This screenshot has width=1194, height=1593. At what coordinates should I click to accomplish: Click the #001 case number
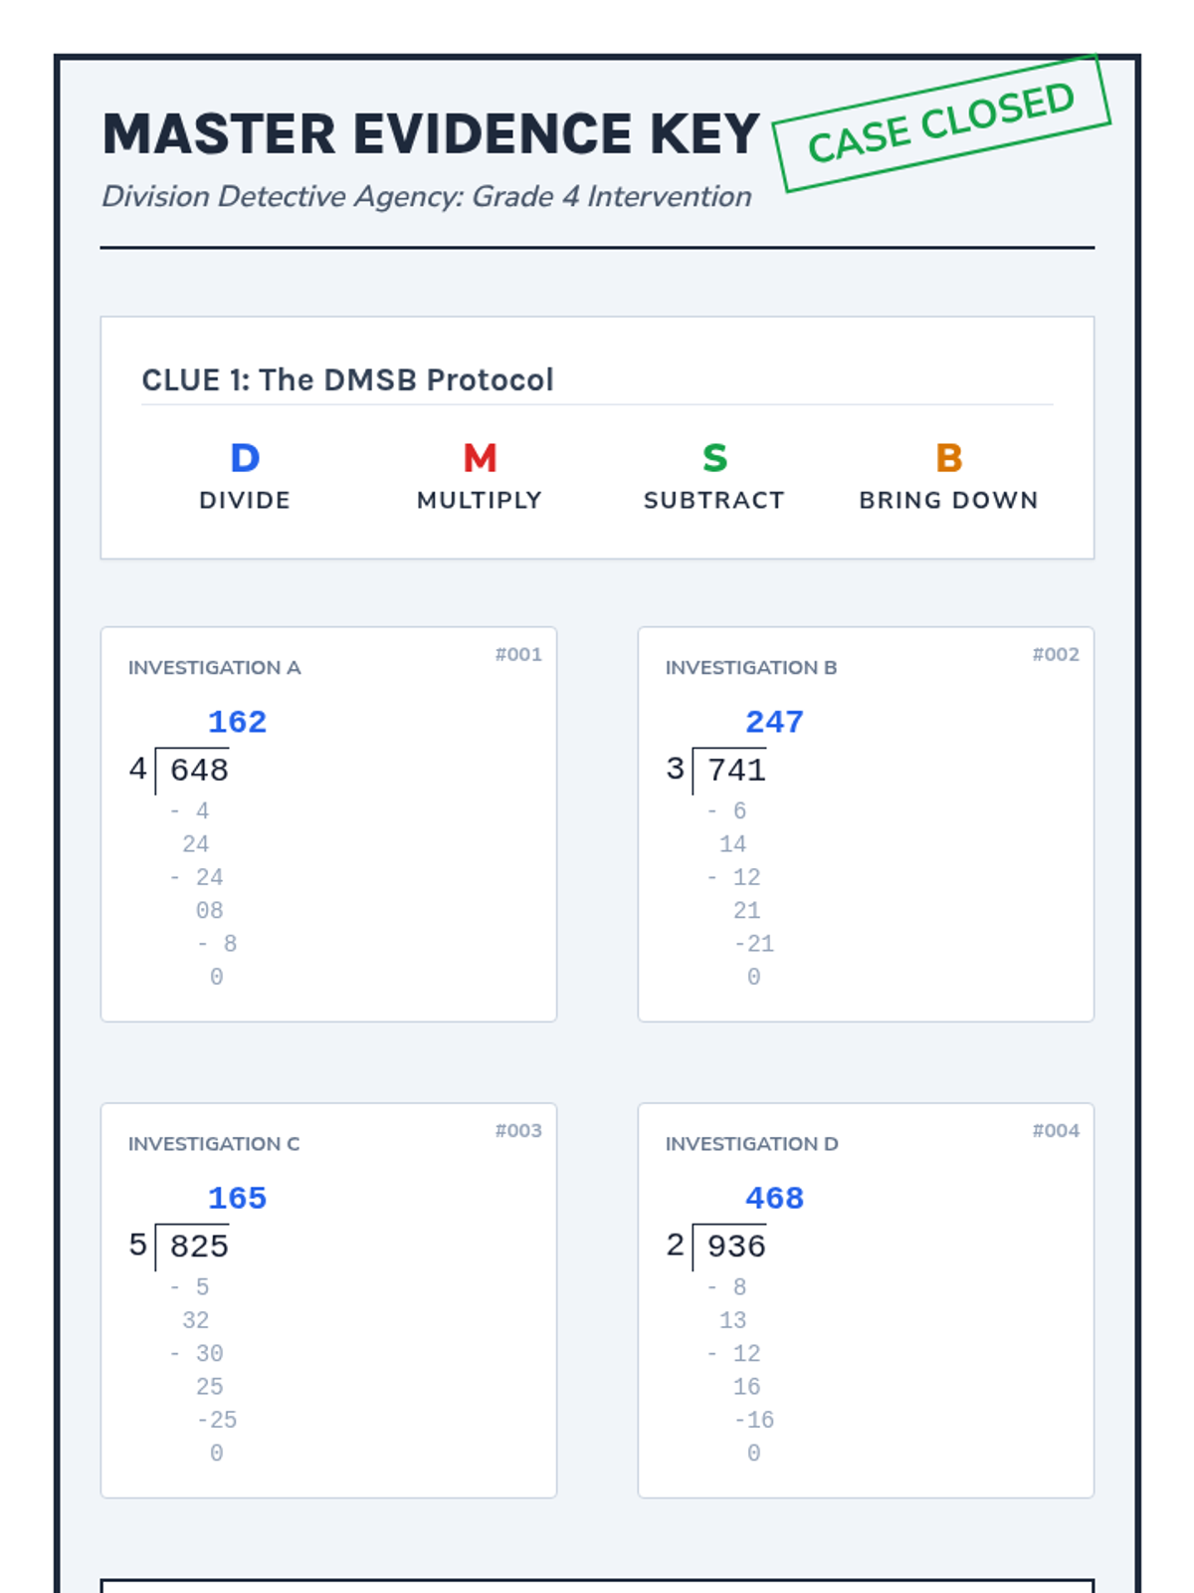[518, 654]
